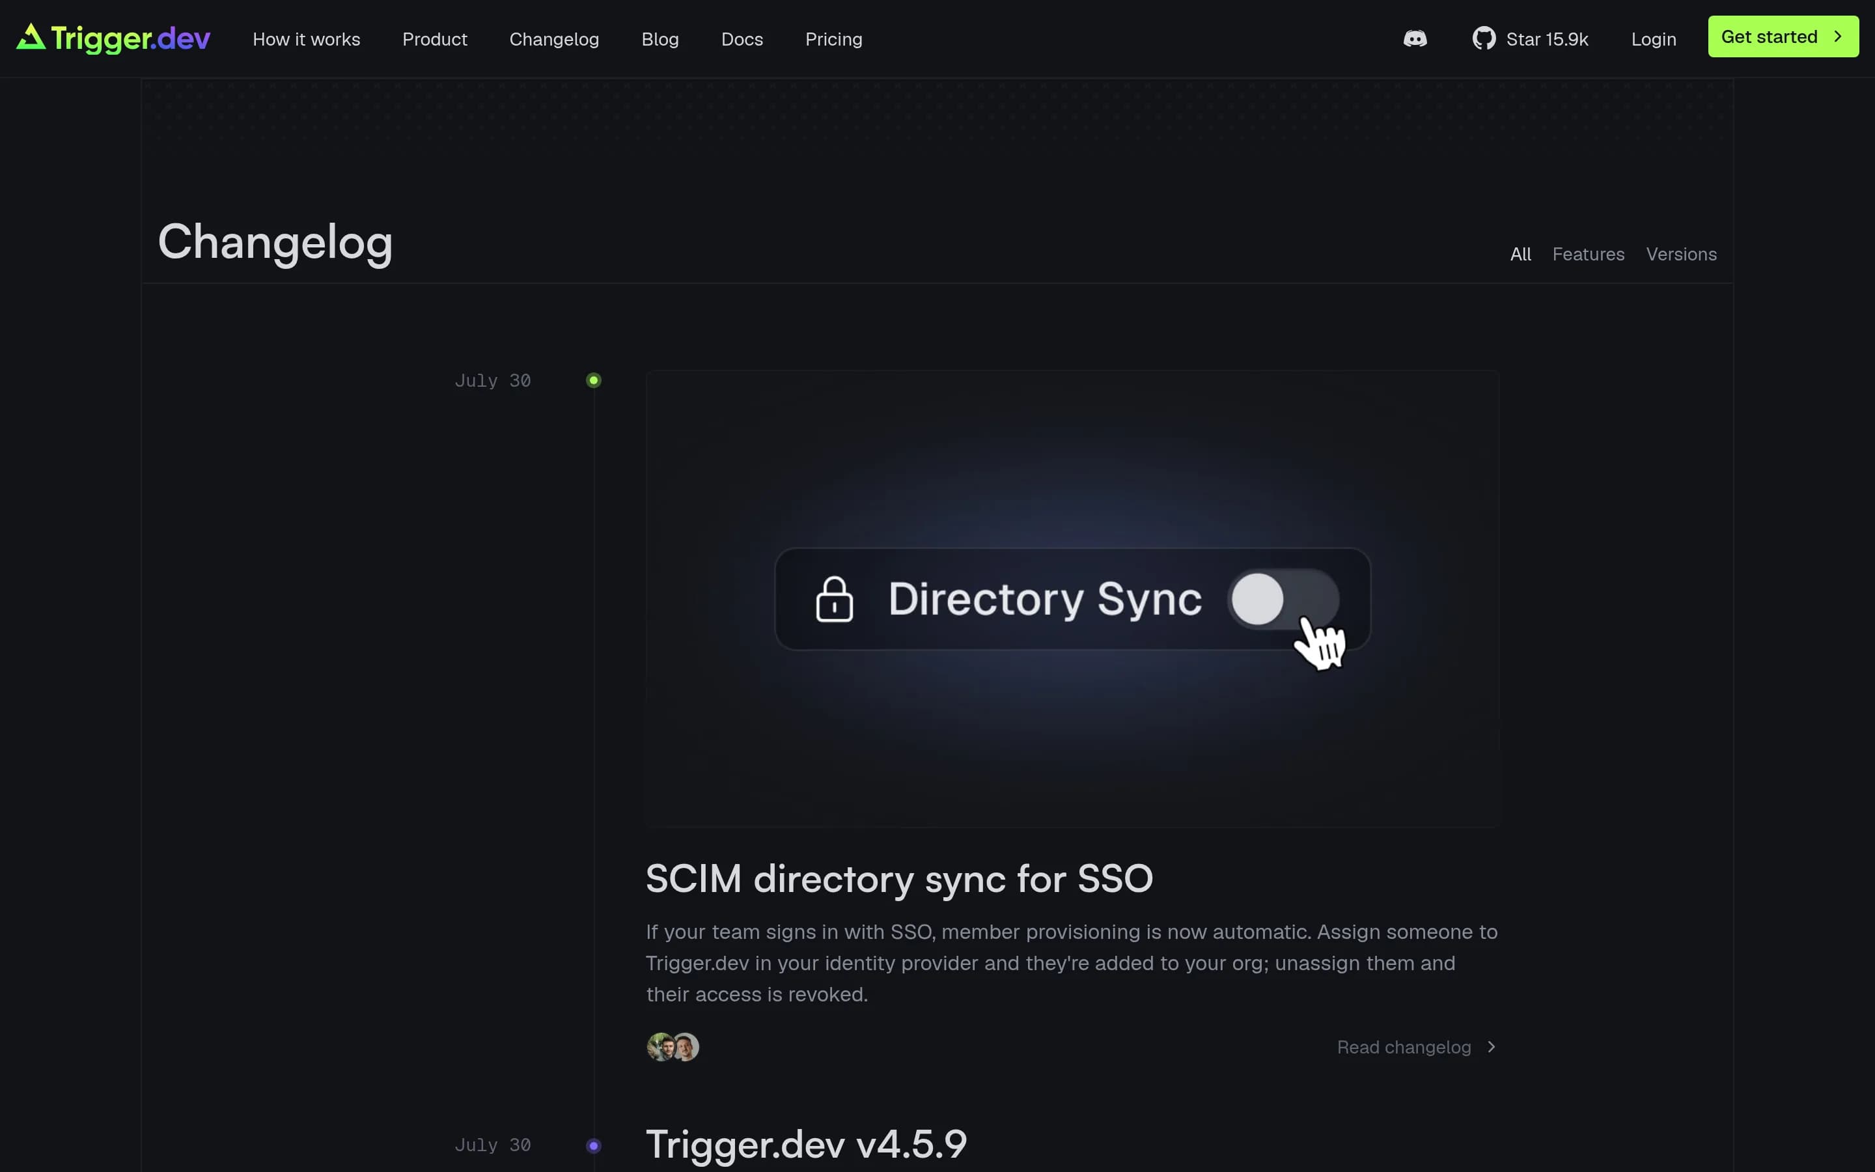Open the Discord community icon
The height and width of the screenshot is (1172, 1875).
click(1415, 39)
